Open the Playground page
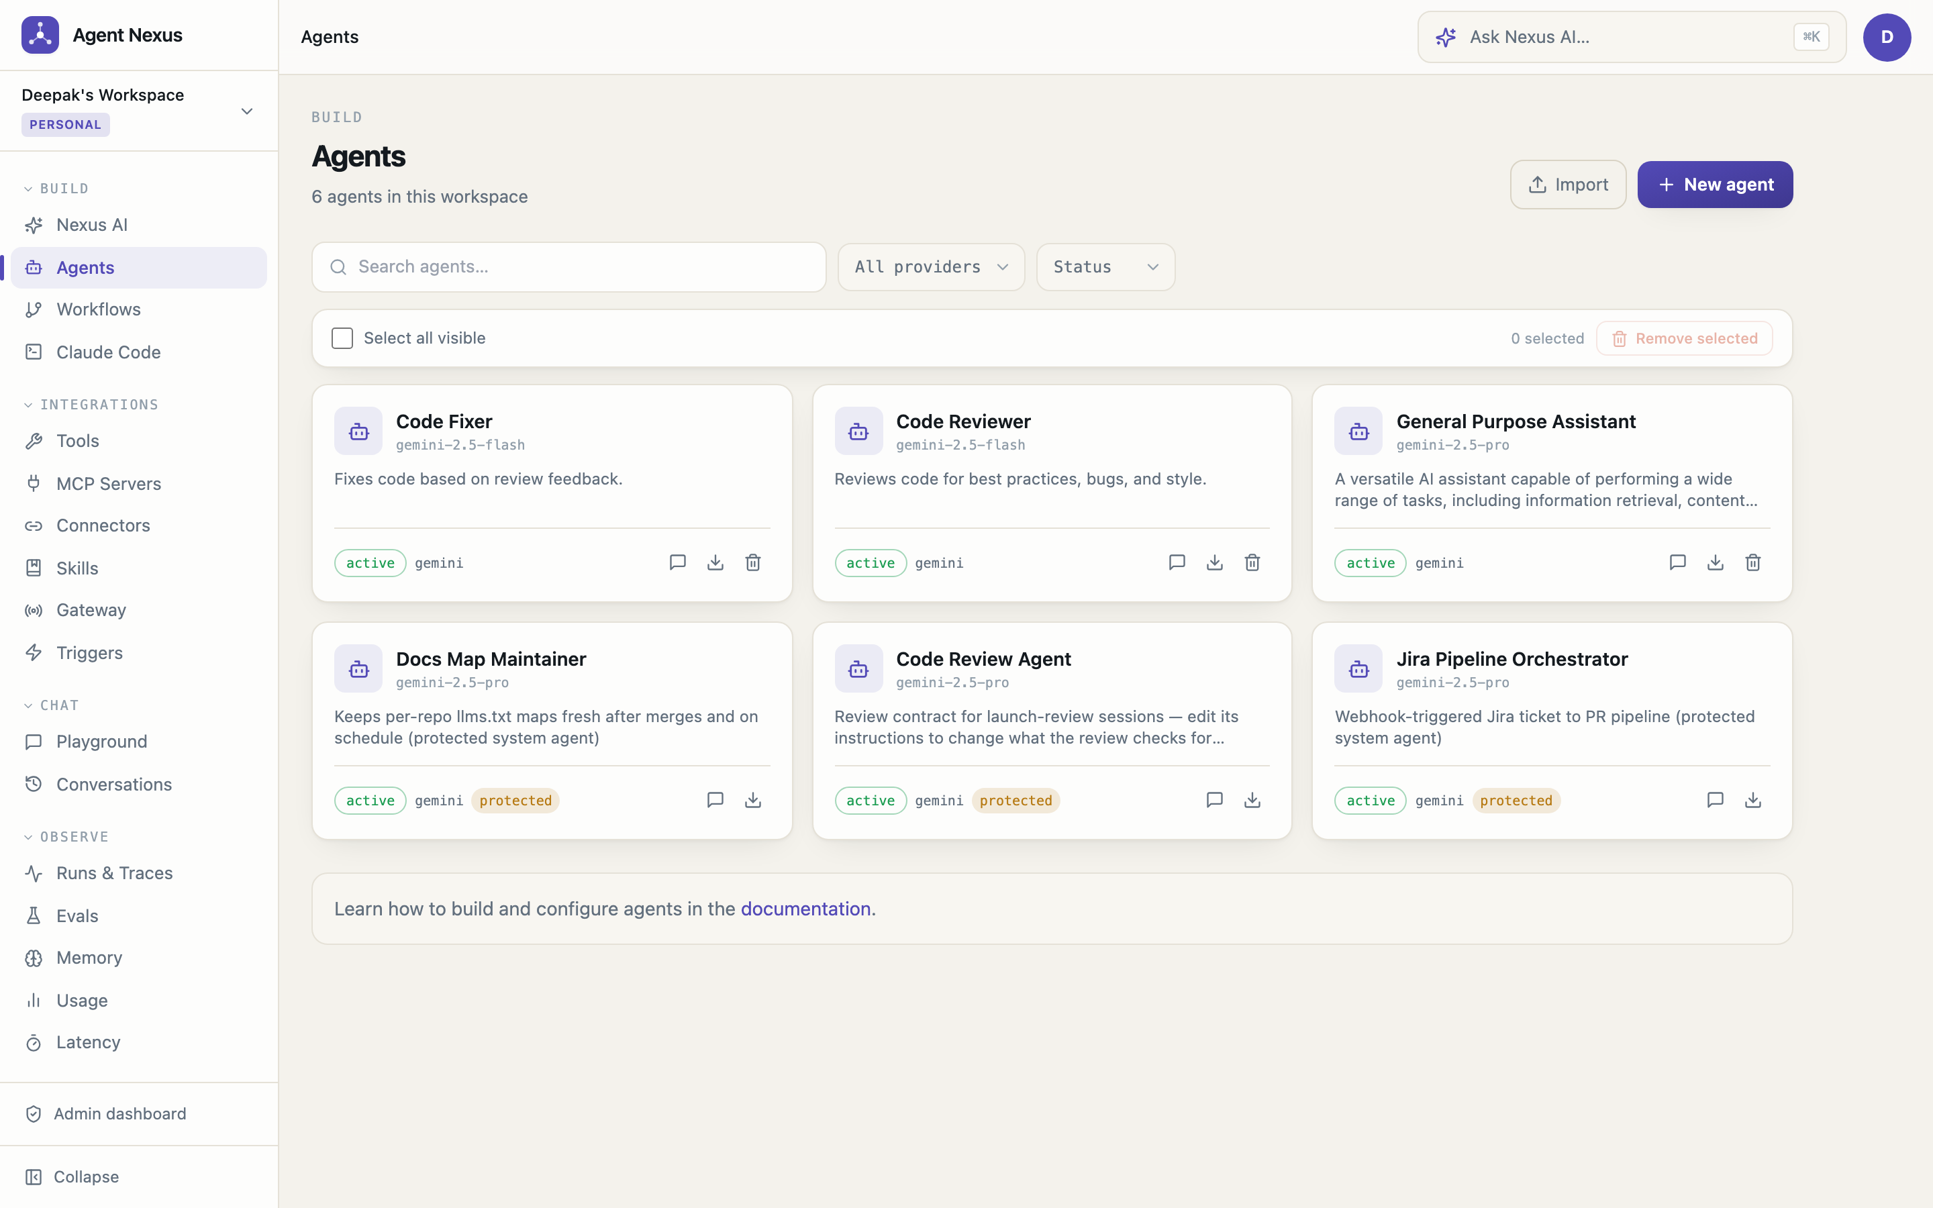This screenshot has height=1208, width=1933. point(139,742)
